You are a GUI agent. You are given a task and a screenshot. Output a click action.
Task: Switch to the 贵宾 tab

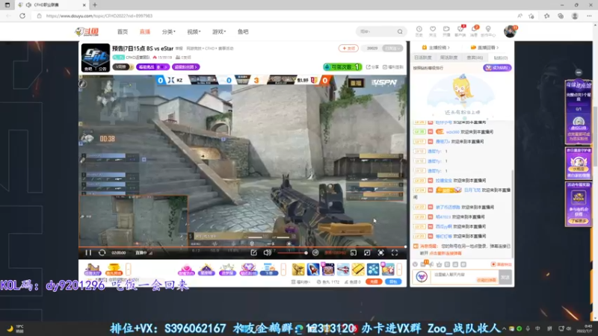tap(475, 57)
